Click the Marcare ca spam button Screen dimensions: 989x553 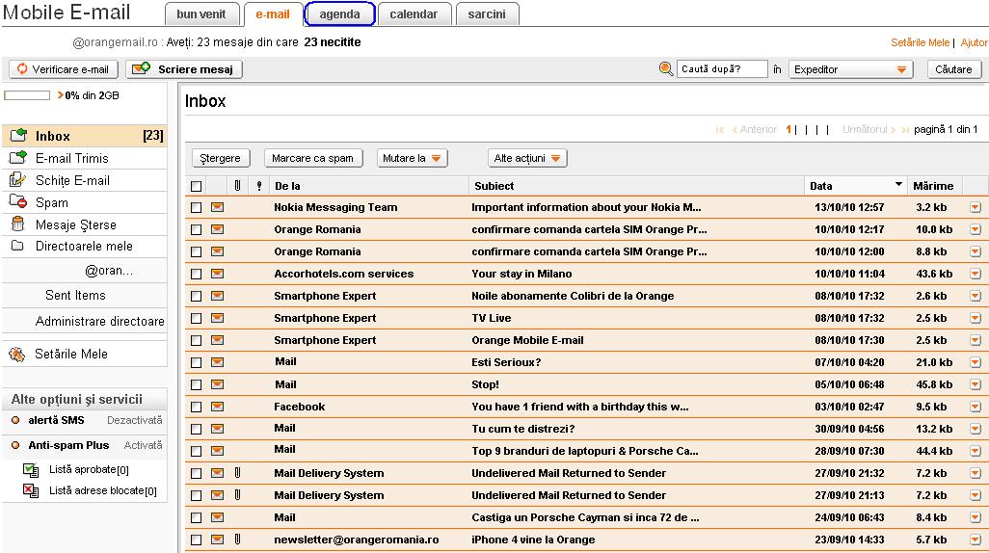pyautogui.click(x=313, y=158)
